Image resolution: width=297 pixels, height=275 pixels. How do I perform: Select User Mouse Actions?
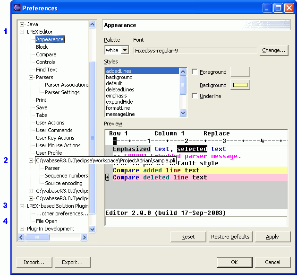58,145
